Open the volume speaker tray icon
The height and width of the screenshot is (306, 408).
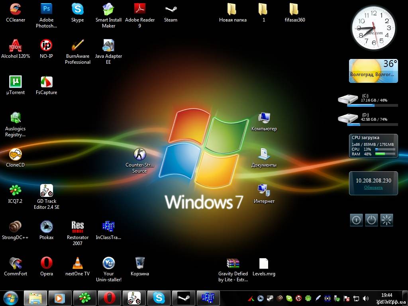click(366, 298)
